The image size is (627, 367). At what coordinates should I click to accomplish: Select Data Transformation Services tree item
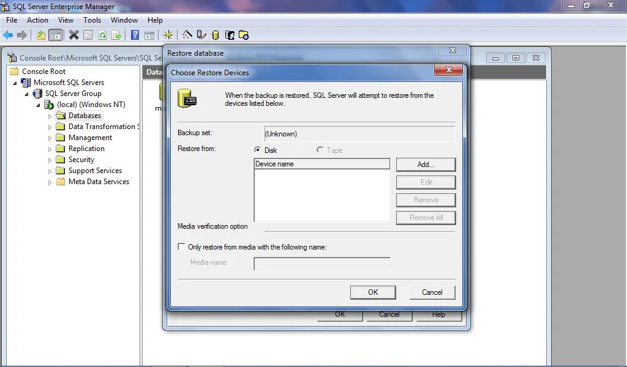103,127
